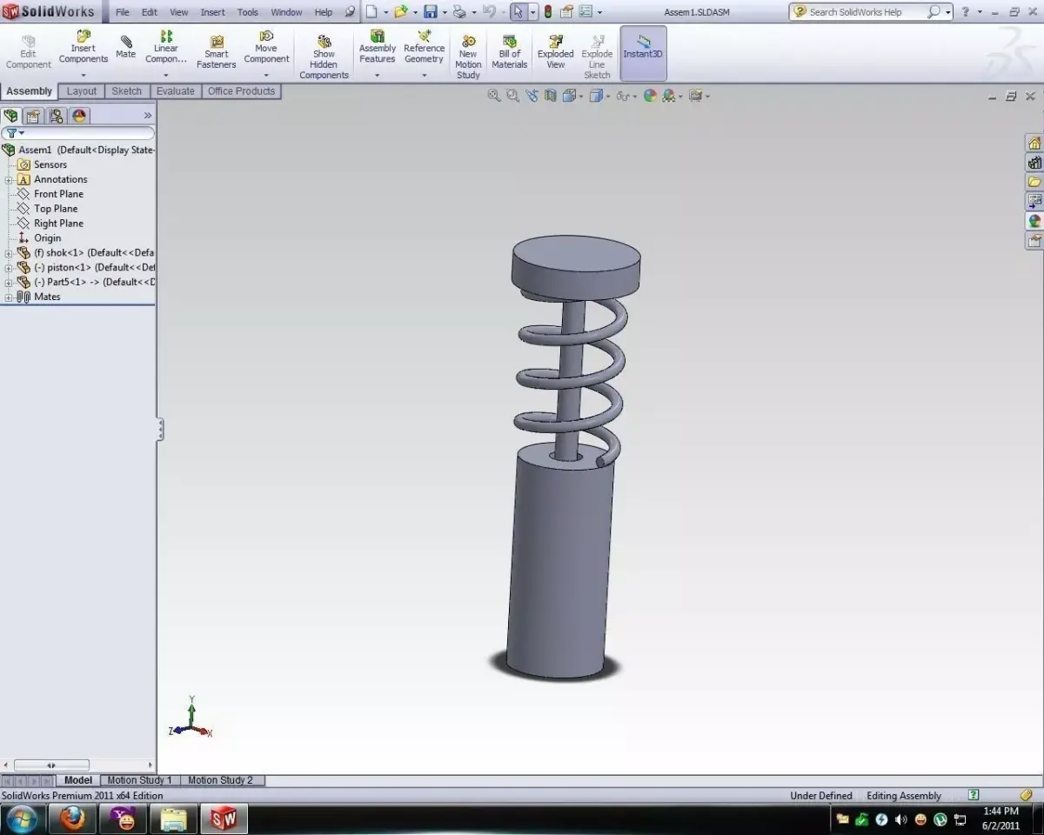The image size is (1044, 835).
Task: Select the Mate tool
Action: (125, 48)
